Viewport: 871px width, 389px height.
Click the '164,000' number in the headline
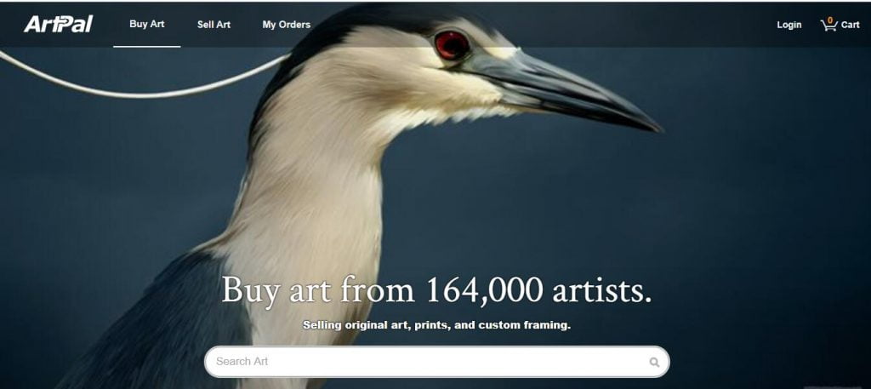click(484, 290)
